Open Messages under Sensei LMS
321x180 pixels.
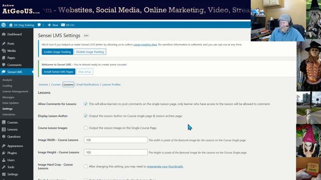[9, 97]
